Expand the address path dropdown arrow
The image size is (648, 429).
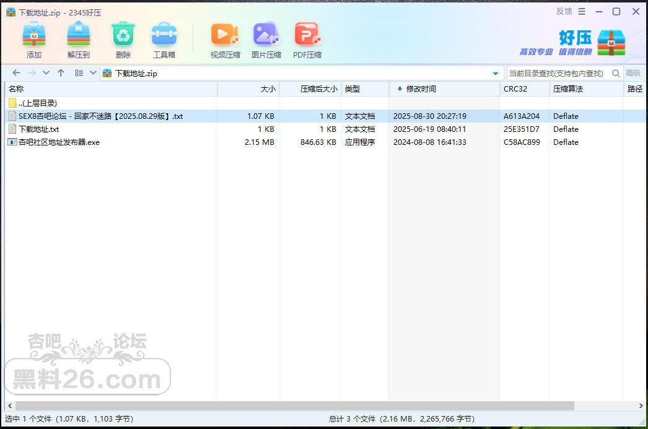click(x=495, y=74)
